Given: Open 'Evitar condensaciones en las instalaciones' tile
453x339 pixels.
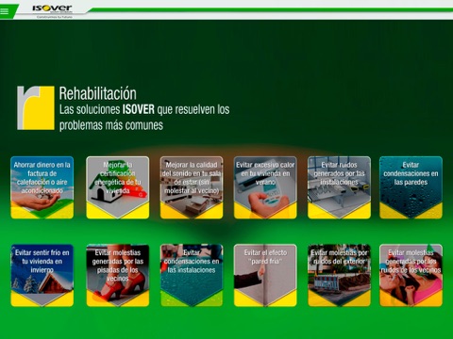Looking at the screenshot, I should (192, 275).
